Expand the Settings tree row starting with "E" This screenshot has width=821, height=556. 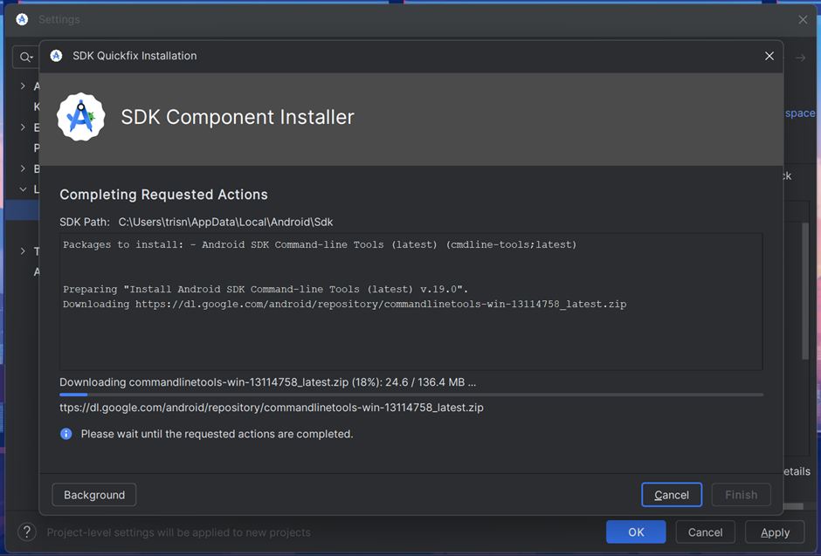coord(23,127)
